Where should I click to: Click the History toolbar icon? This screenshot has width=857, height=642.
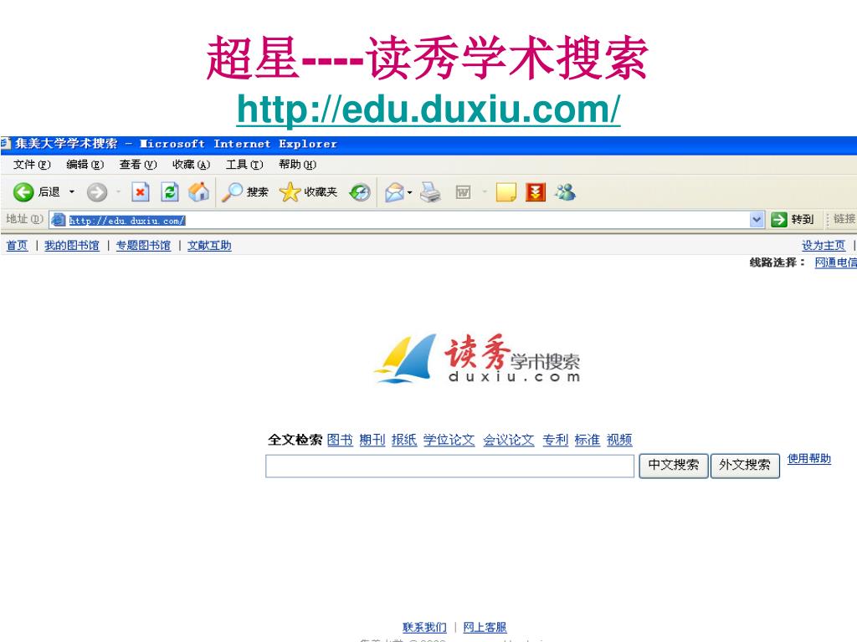pos(360,192)
